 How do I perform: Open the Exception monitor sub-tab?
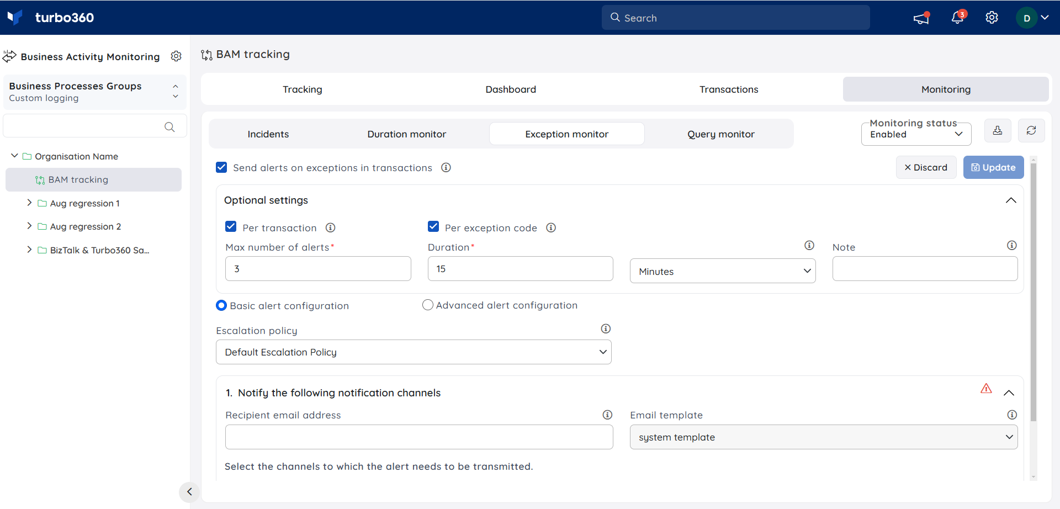click(567, 134)
